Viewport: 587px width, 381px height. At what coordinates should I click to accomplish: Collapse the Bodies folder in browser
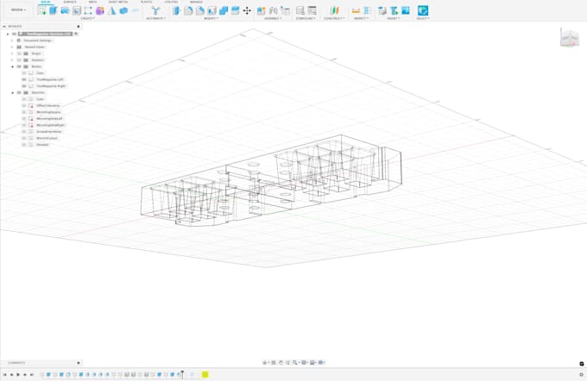pyautogui.click(x=12, y=66)
